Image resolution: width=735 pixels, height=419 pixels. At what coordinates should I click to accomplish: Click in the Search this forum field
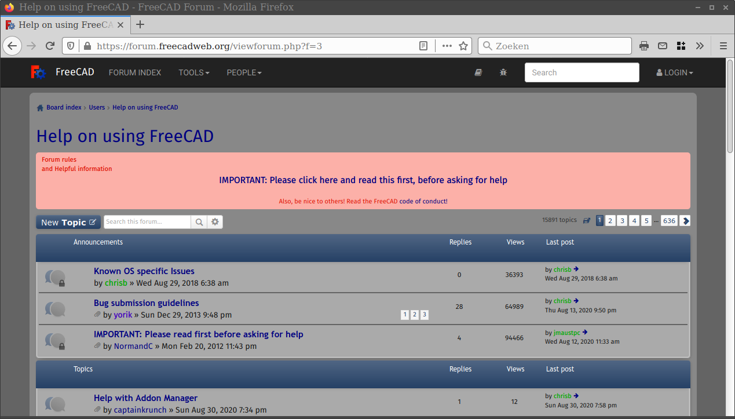click(147, 222)
